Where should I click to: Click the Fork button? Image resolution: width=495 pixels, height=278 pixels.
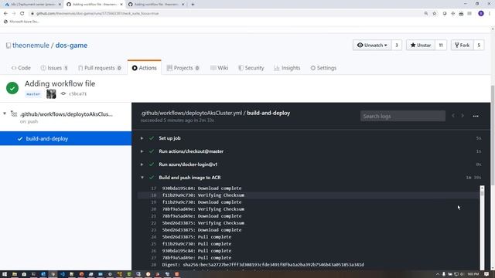(463, 45)
